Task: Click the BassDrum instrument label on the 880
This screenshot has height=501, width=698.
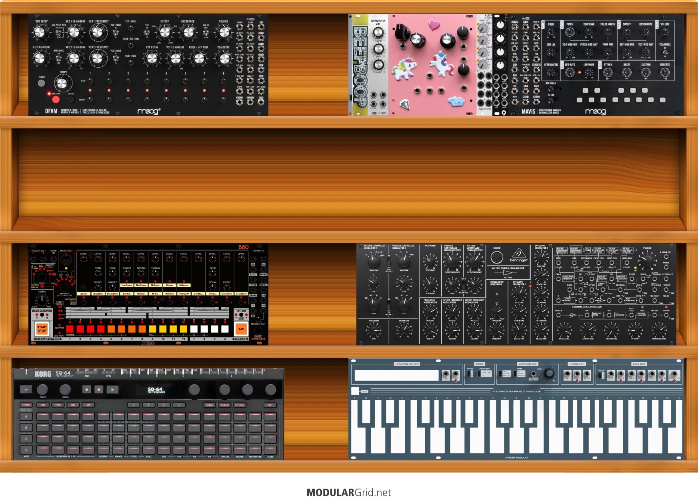Action: tap(98, 294)
